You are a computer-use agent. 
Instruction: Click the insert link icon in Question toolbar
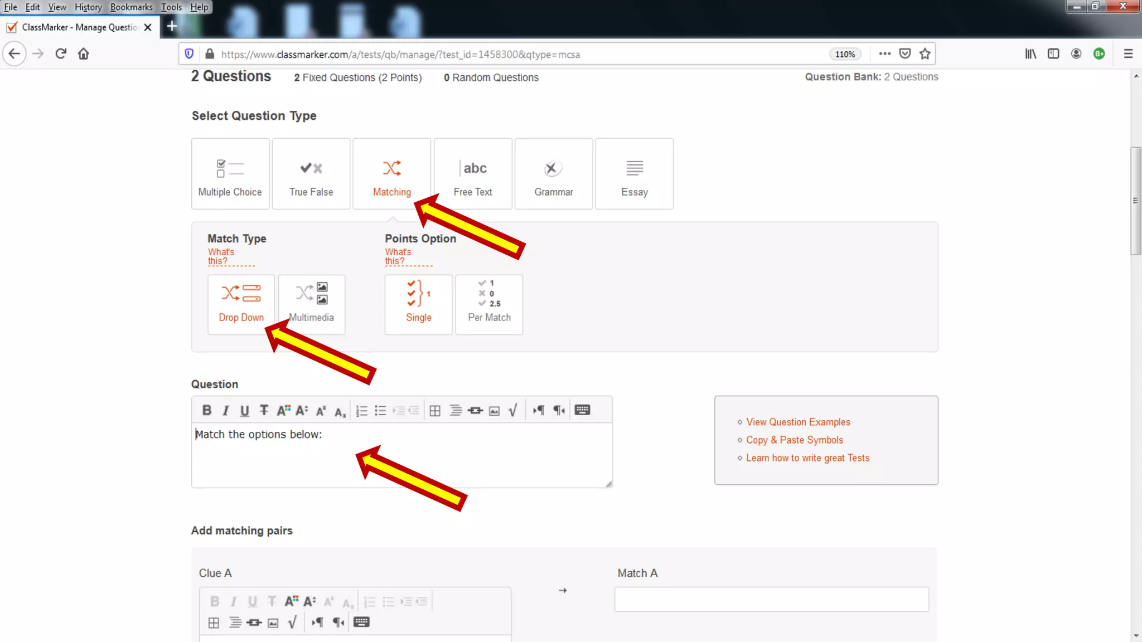pos(475,411)
